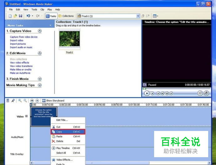Click the New Project toolbar icon
Screen dimensions: 216x165
[x=10, y=16]
